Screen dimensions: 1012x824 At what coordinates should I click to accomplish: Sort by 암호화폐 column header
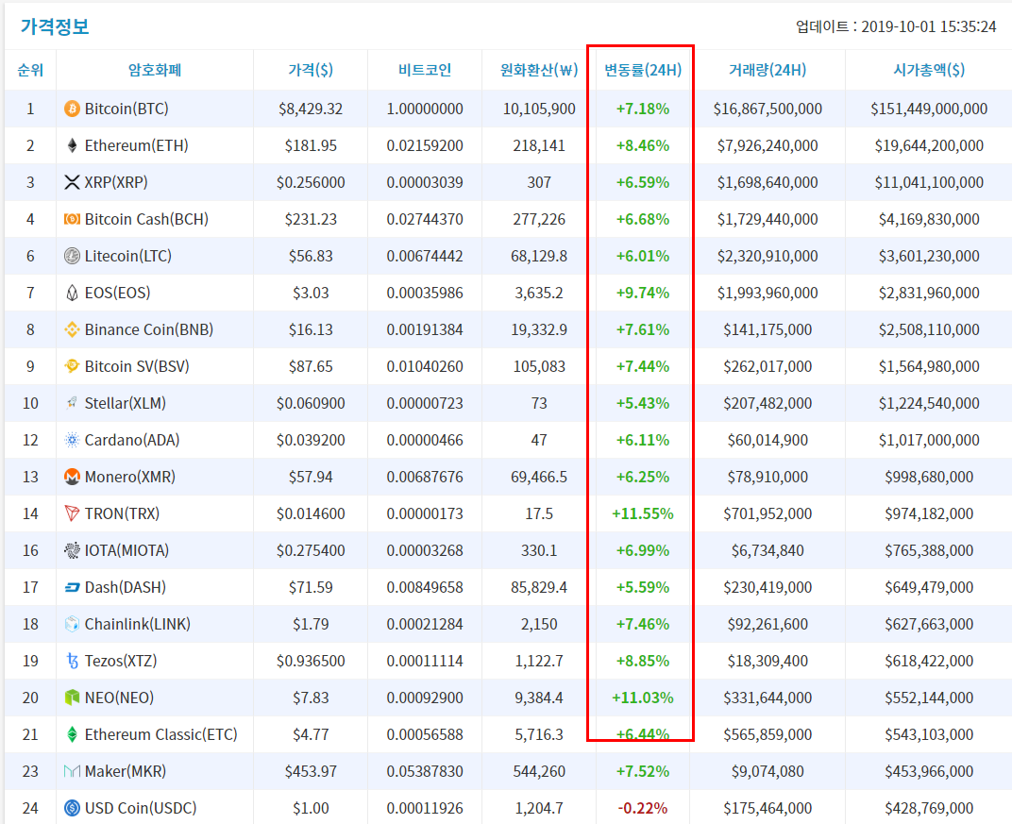(155, 70)
